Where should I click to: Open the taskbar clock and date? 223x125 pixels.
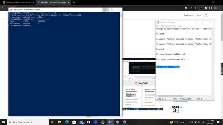point(210,122)
